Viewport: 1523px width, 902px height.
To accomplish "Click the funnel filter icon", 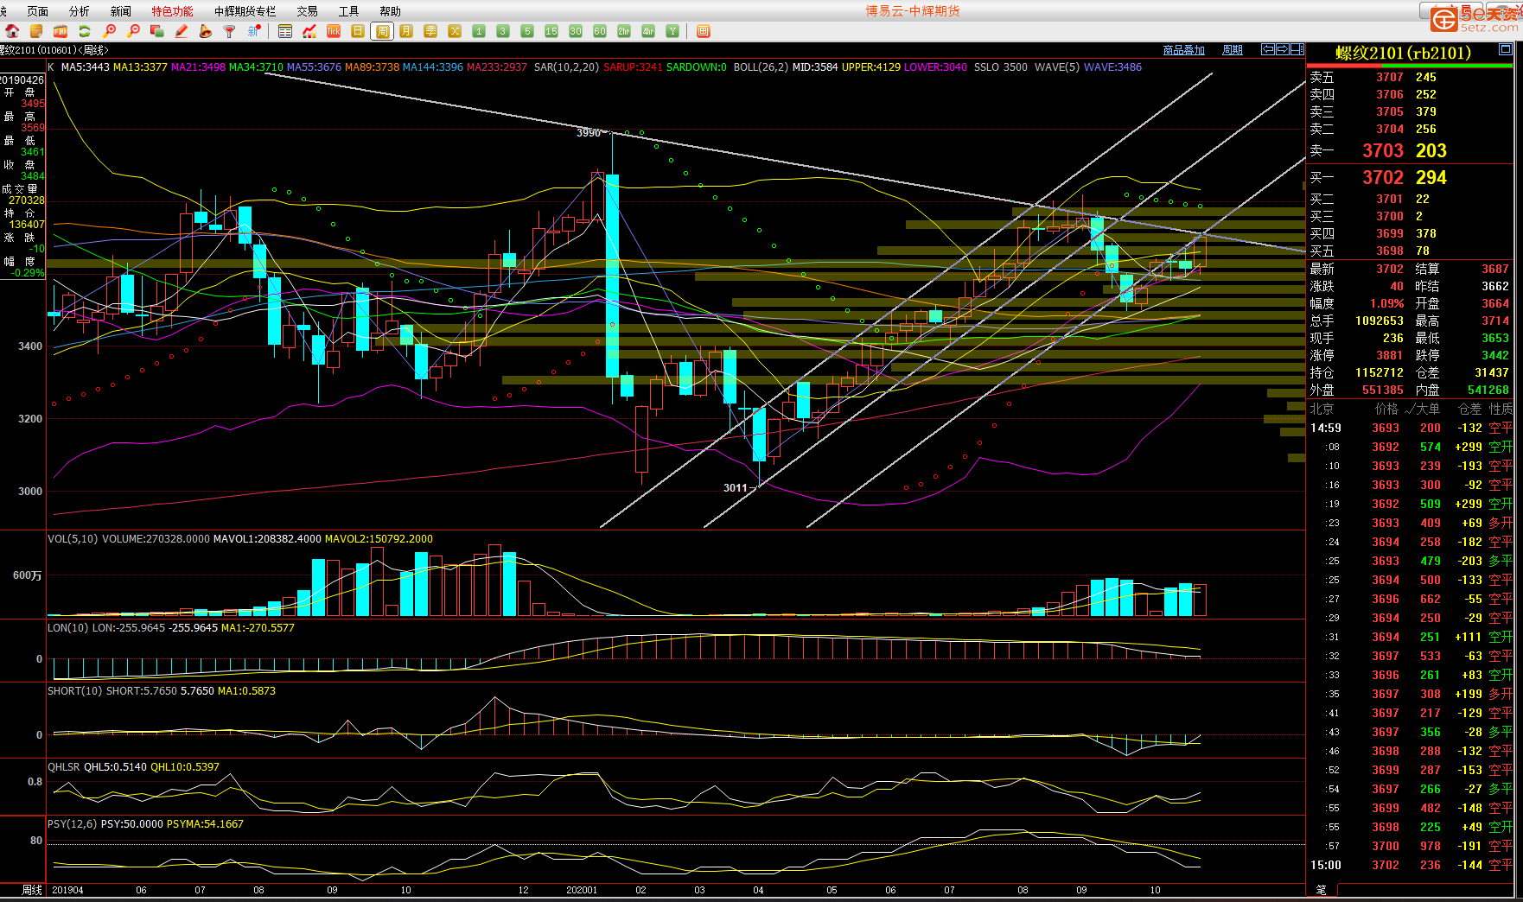I will tap(230, 31).
